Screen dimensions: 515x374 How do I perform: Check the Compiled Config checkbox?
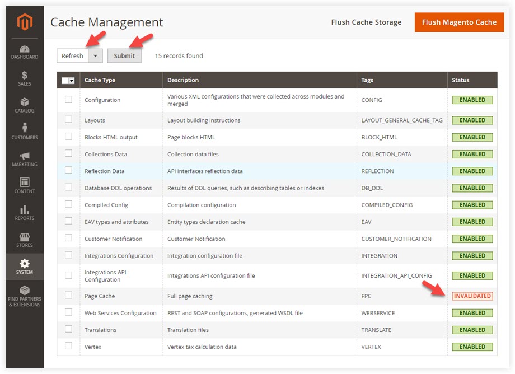click(69, 204)
